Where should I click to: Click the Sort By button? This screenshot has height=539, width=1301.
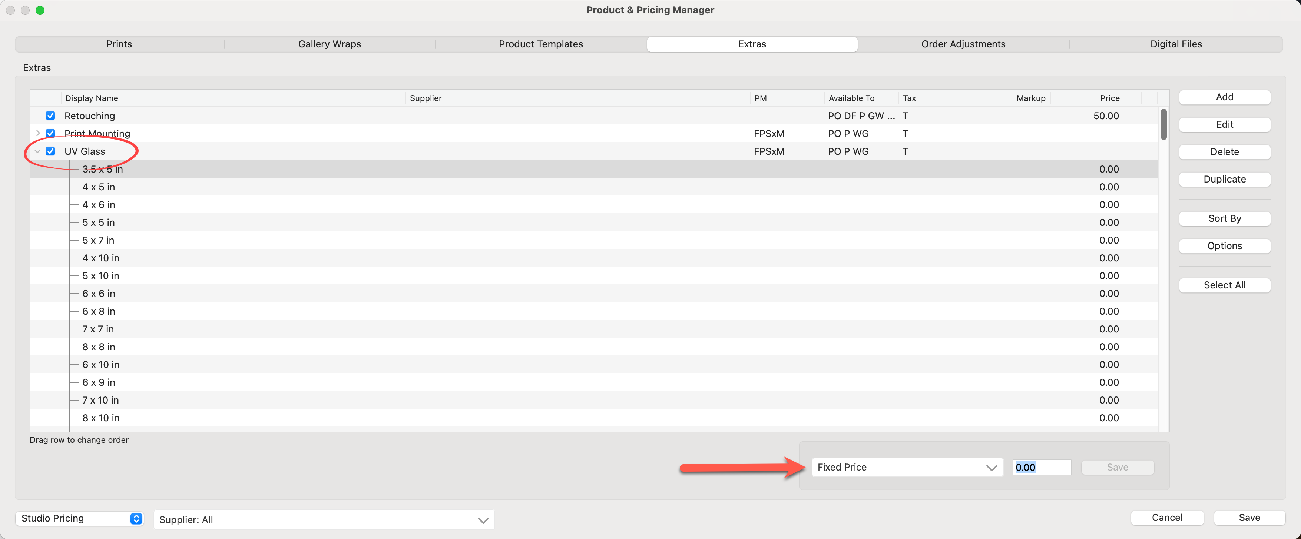point(1224,218)
